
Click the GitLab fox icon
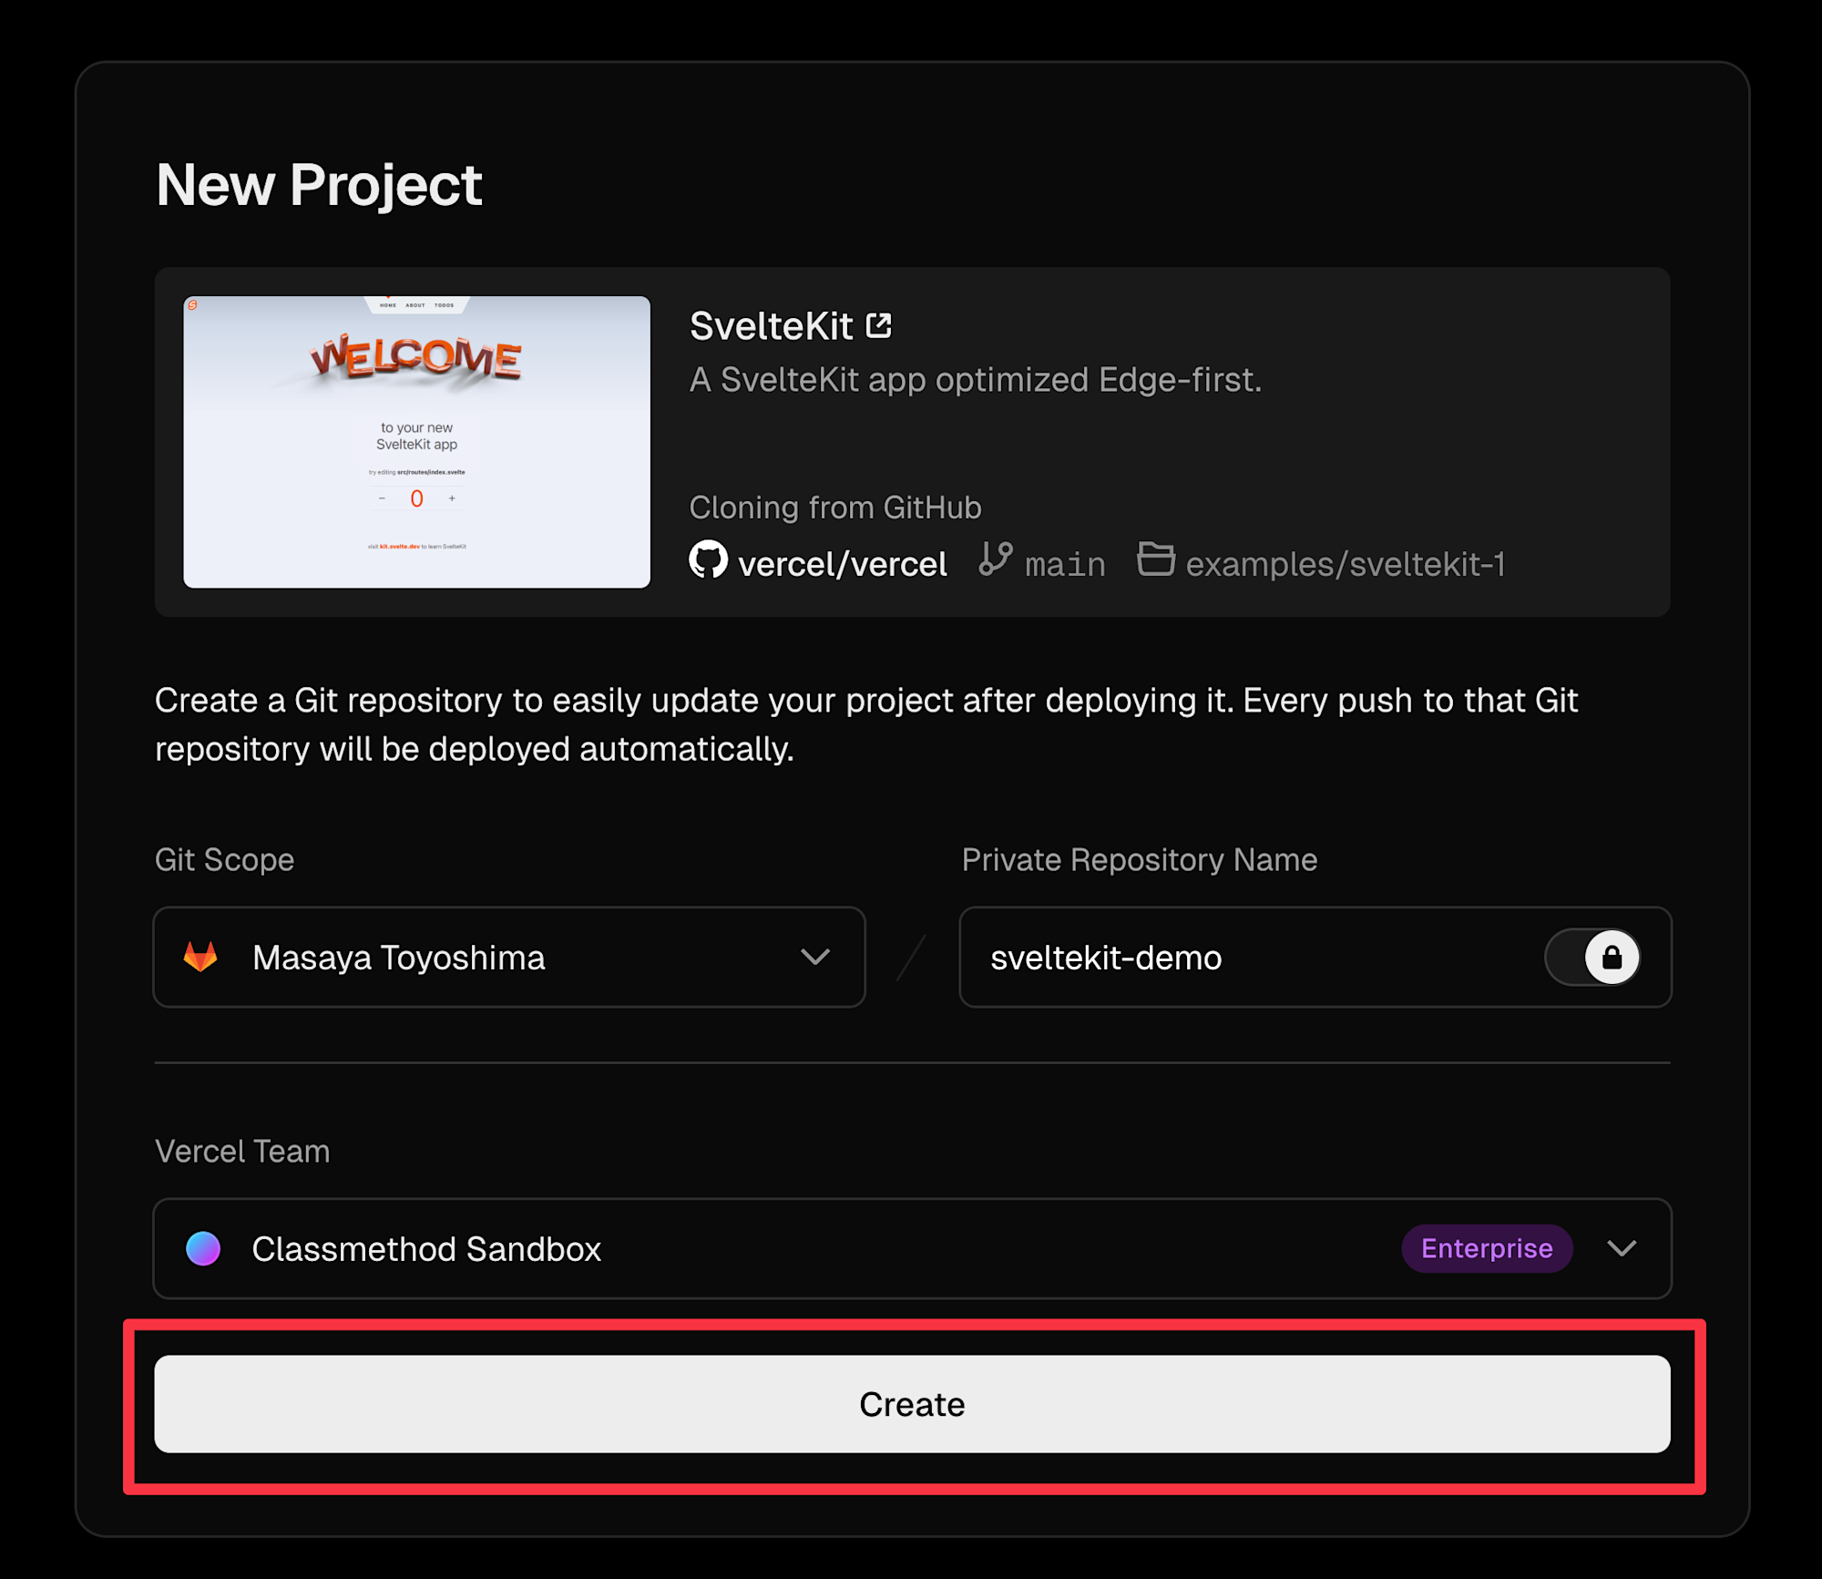[201, 957]
